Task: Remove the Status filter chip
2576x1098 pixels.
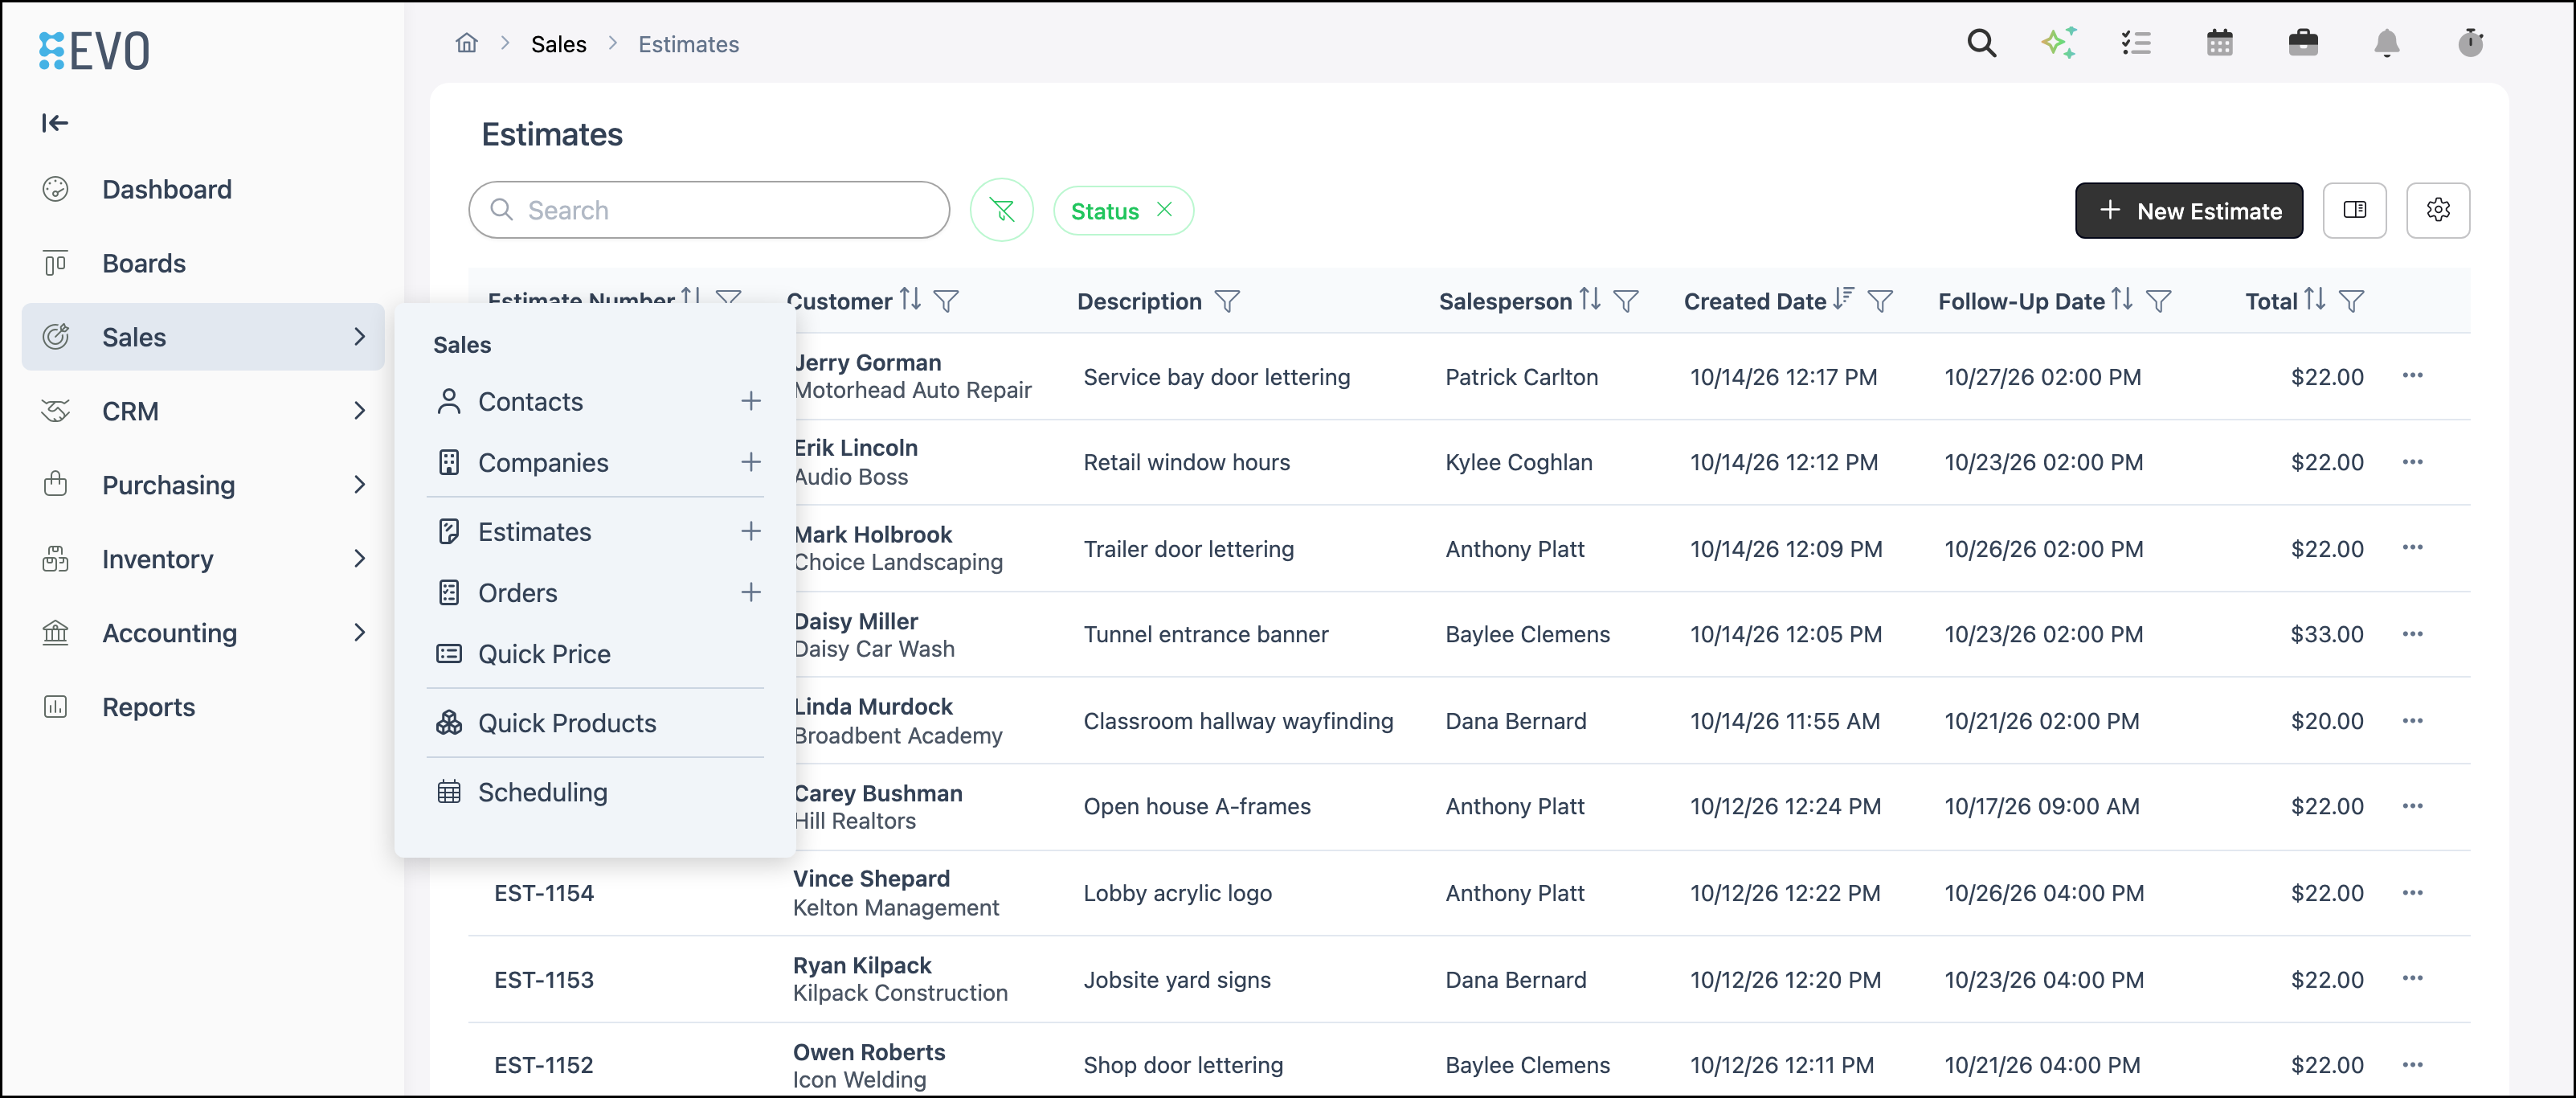Action: pyautogui.click(x=1164, y=210)
